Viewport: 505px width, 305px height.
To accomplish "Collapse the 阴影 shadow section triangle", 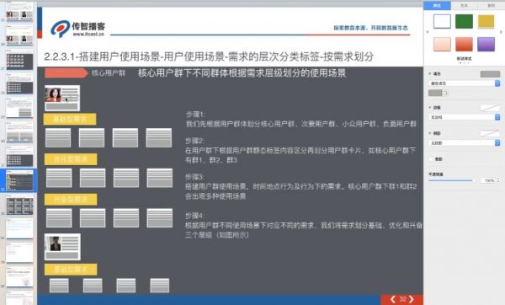I will click(430, 133).
